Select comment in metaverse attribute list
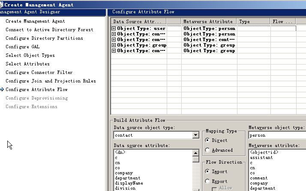306x191 pixels. tap(259, 178)
